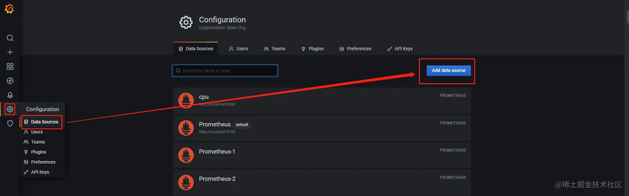Click the Add data source button
This screenshot has width=629, height=196.
click(x=448, y=70)
